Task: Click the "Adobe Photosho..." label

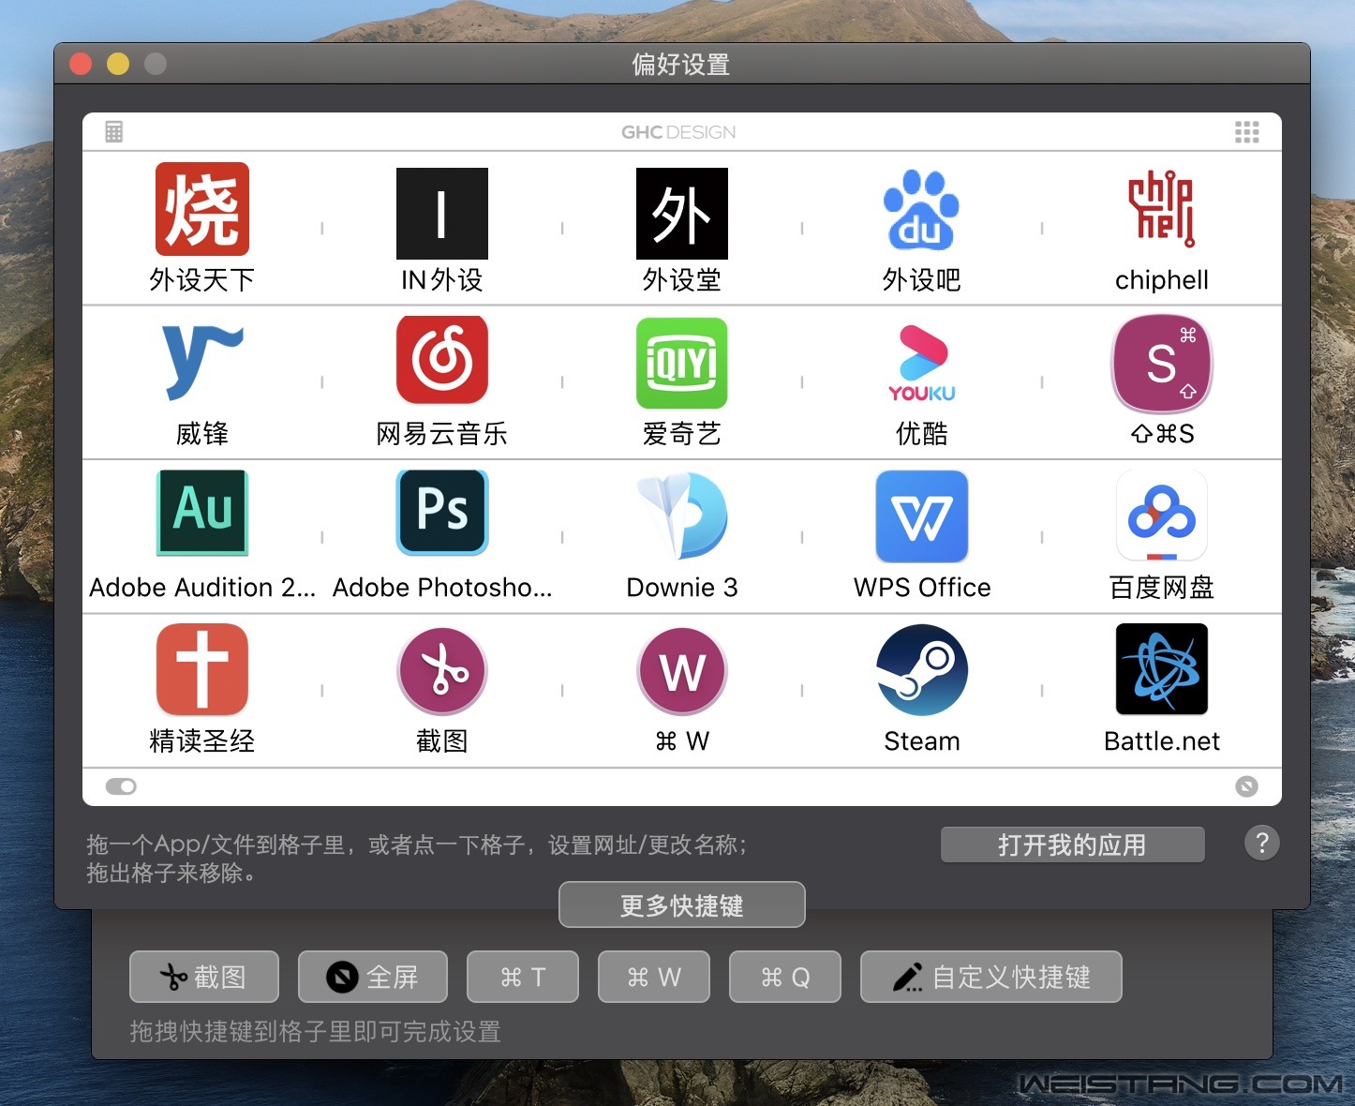Action: pyautogui.click(x=442, y=588)
